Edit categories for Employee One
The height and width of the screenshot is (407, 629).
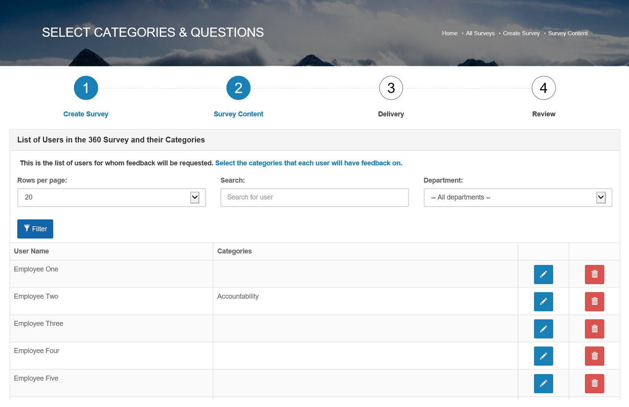point(543,275)
